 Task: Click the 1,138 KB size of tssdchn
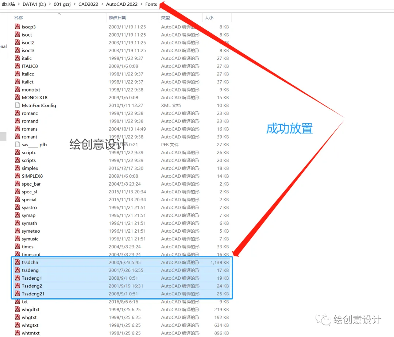(x=220, y=262)
